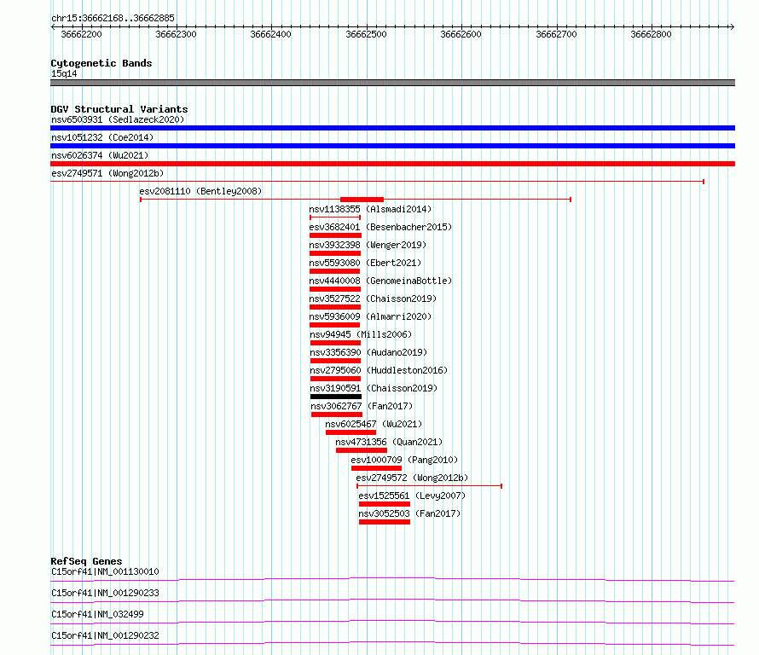
Task: Click ruler position 36662300
Action: coord(177,34)
